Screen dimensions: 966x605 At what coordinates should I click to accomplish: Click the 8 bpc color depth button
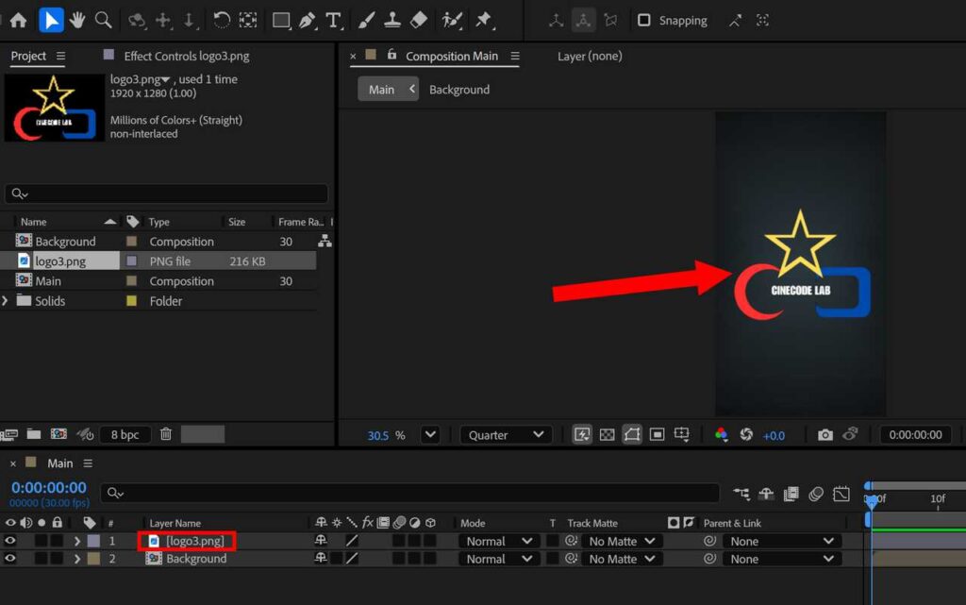tap(125, 434)
